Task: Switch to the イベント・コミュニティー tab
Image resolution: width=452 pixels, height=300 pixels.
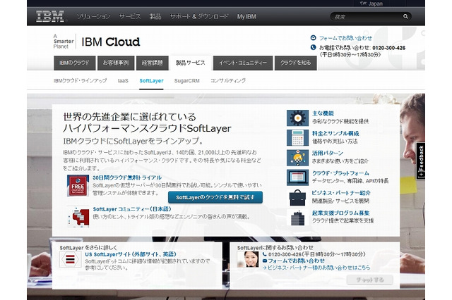Action: (x=243, y=63)
